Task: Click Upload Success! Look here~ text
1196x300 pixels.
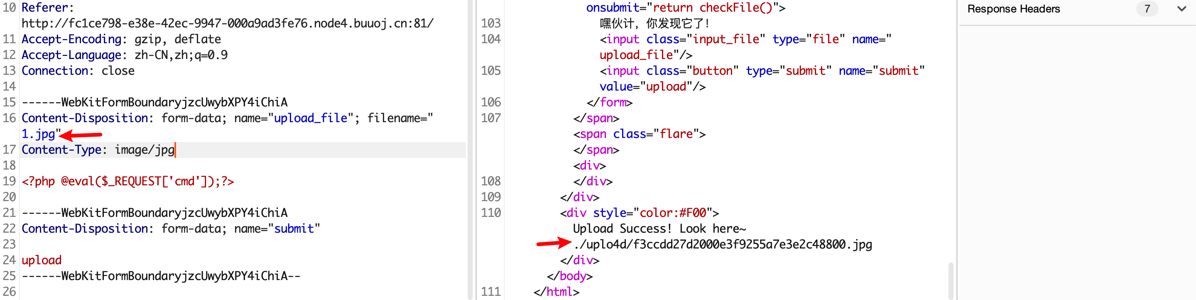Action: tap(659, 229)
